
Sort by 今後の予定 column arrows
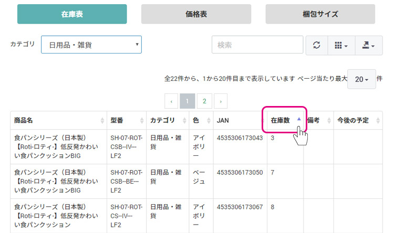378,121
